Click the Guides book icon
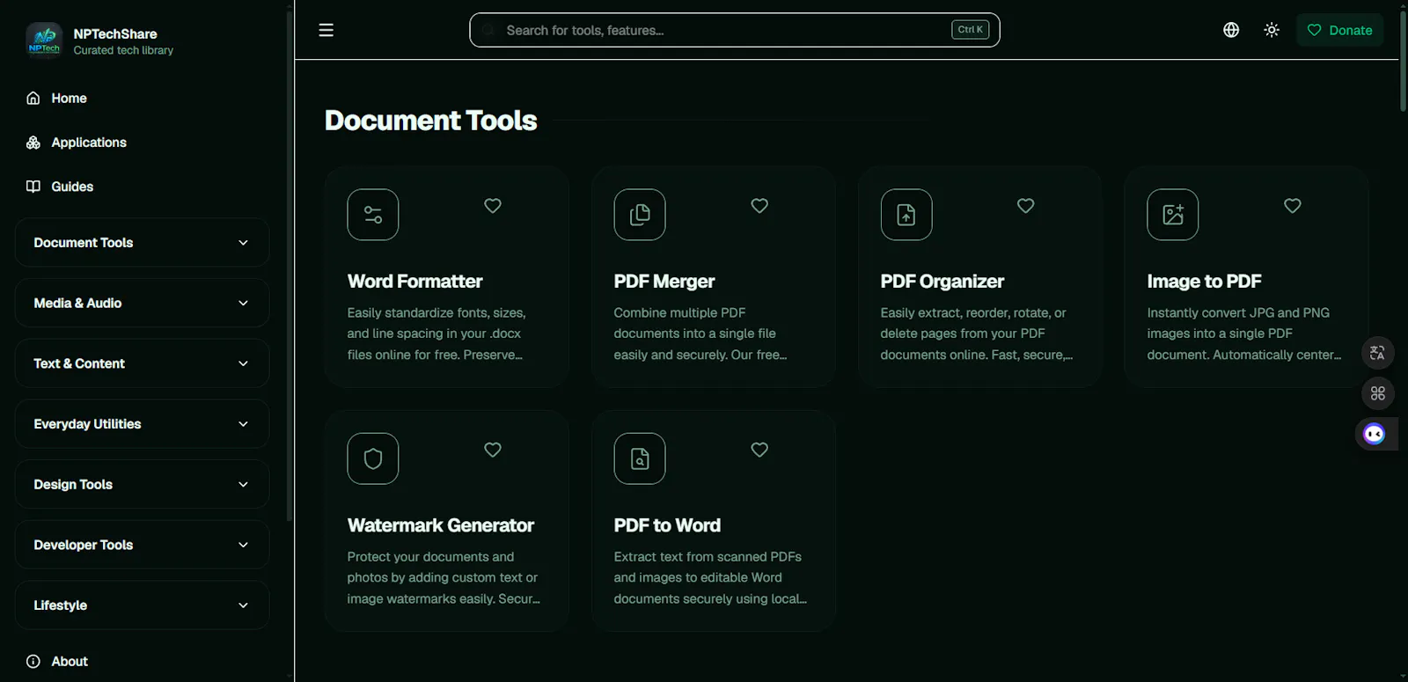 coord(33,186)
